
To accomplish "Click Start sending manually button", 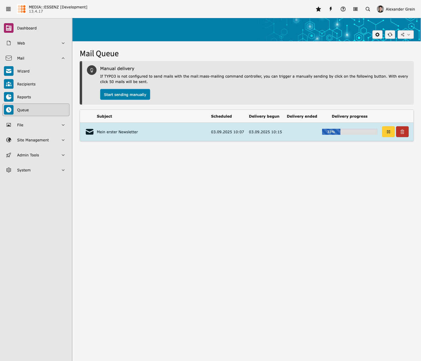I will [125, 94].
